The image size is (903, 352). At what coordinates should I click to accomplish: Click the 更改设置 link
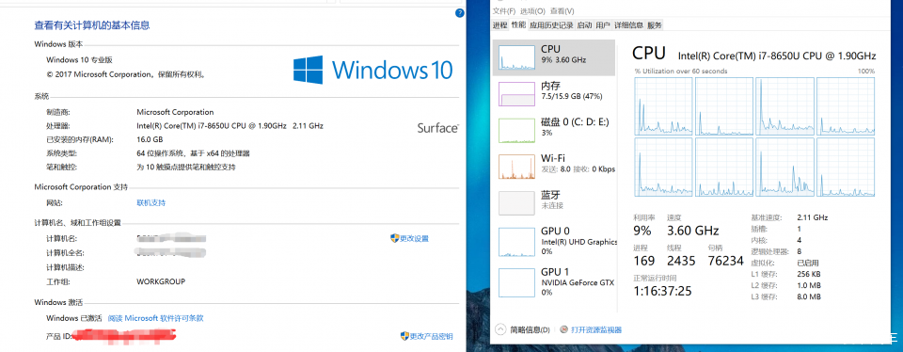click(x=415, y=238)
